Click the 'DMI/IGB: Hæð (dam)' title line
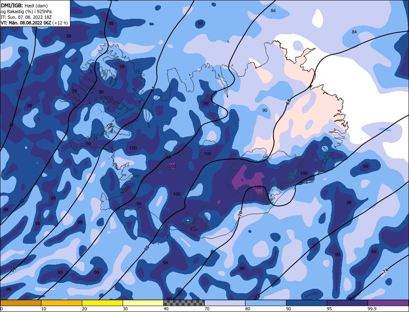The width and height of the screenshot is (409, 312). 24,5
